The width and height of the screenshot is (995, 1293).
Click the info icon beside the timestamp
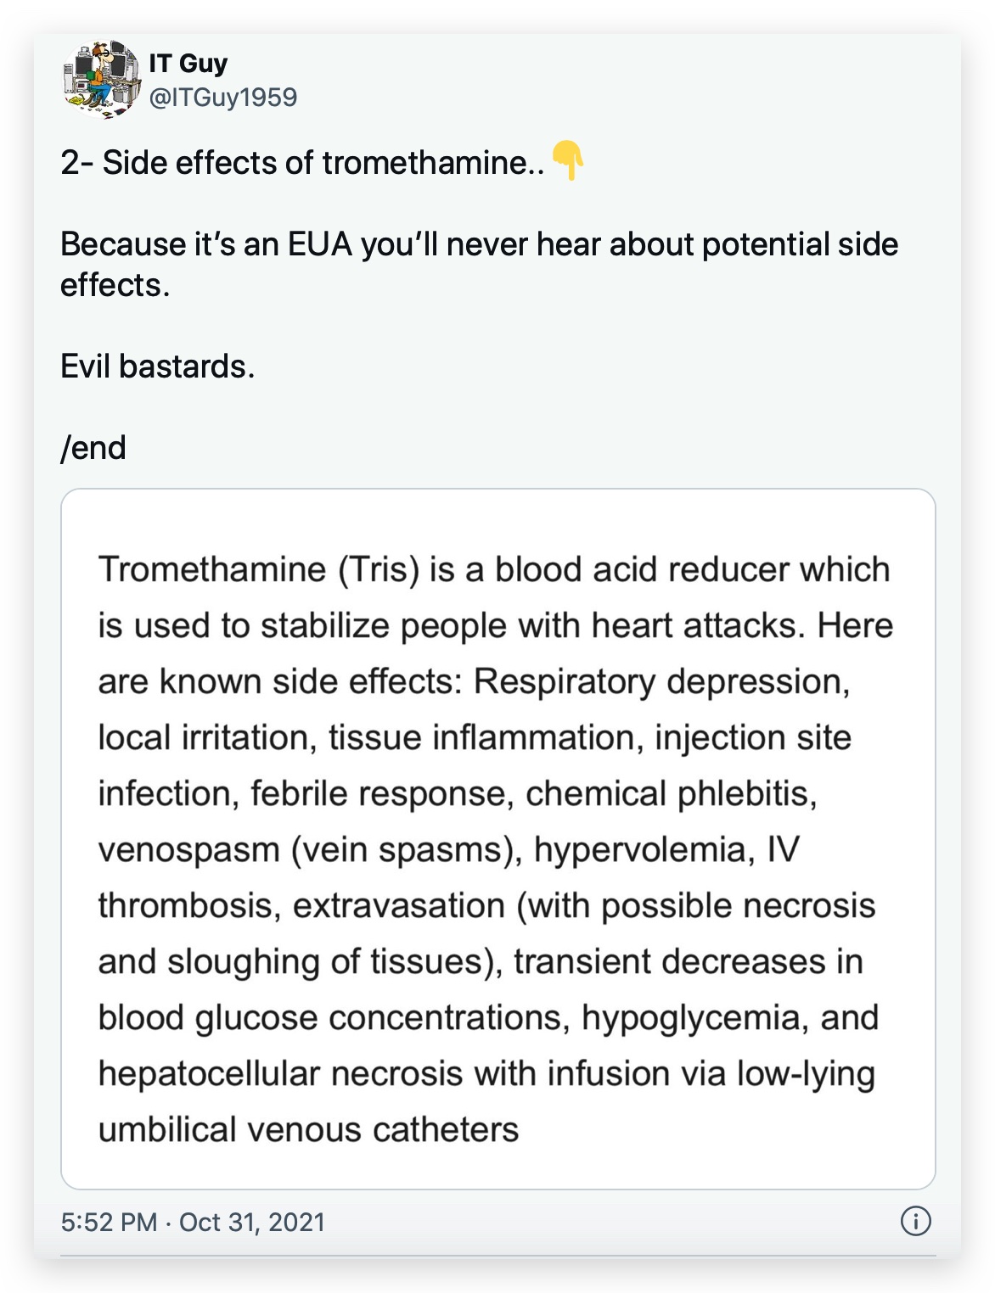tap(915, 1222)
